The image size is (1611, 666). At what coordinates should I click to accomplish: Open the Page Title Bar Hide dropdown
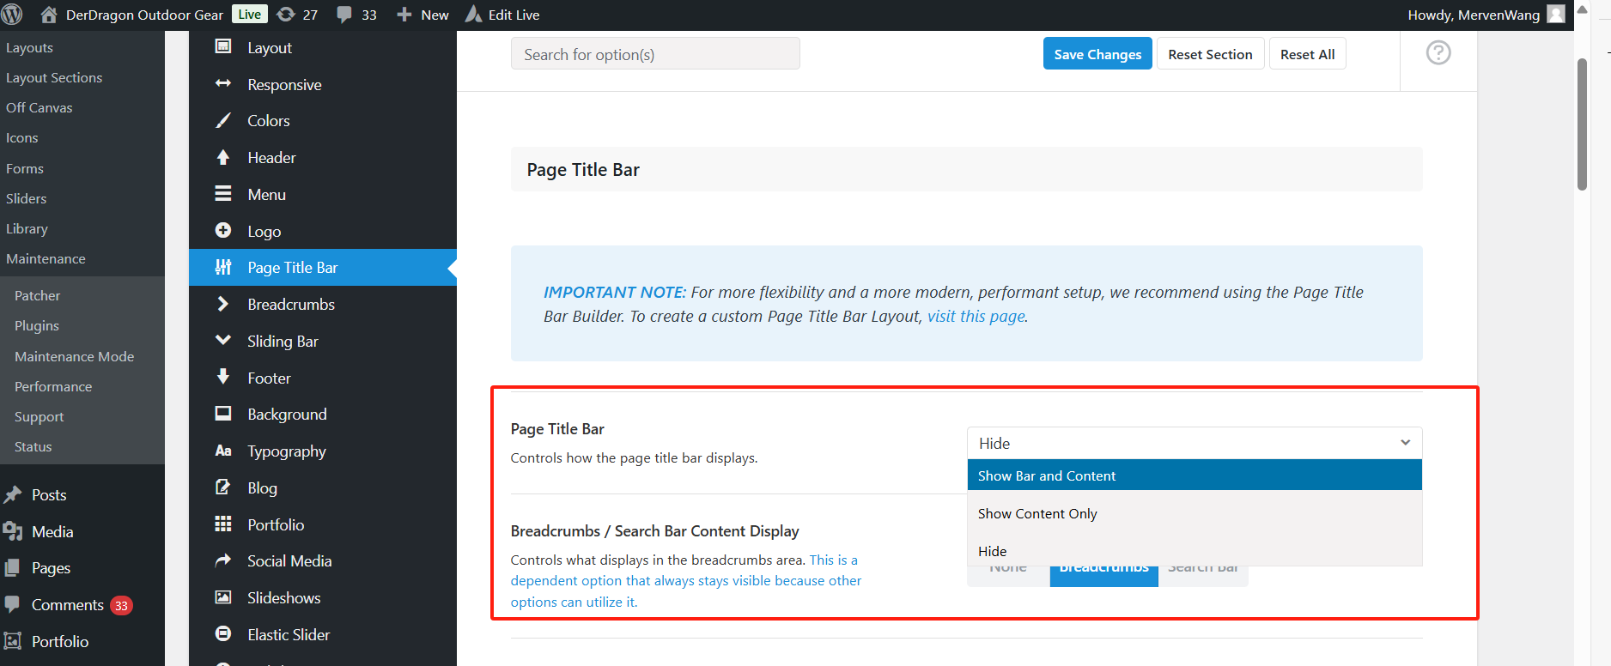(x=1194, y=443)
